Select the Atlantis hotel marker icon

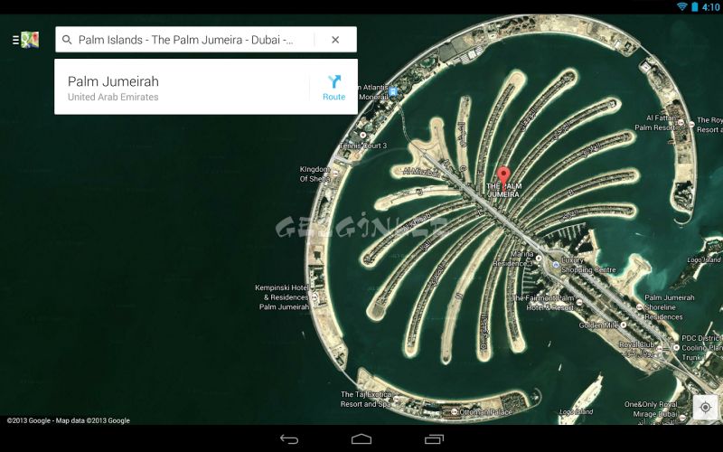(x=393, y=92)
